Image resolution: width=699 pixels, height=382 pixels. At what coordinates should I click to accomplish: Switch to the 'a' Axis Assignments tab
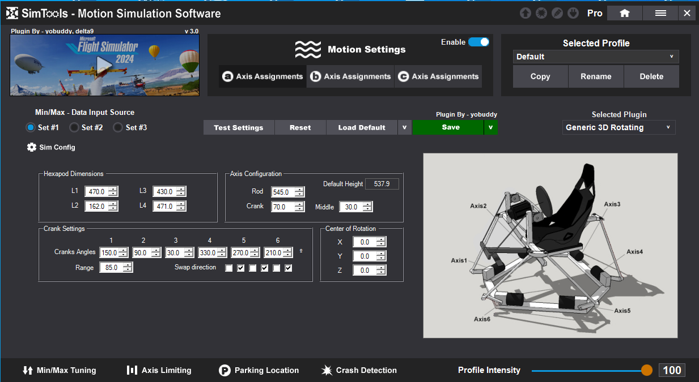pos(262,76)
